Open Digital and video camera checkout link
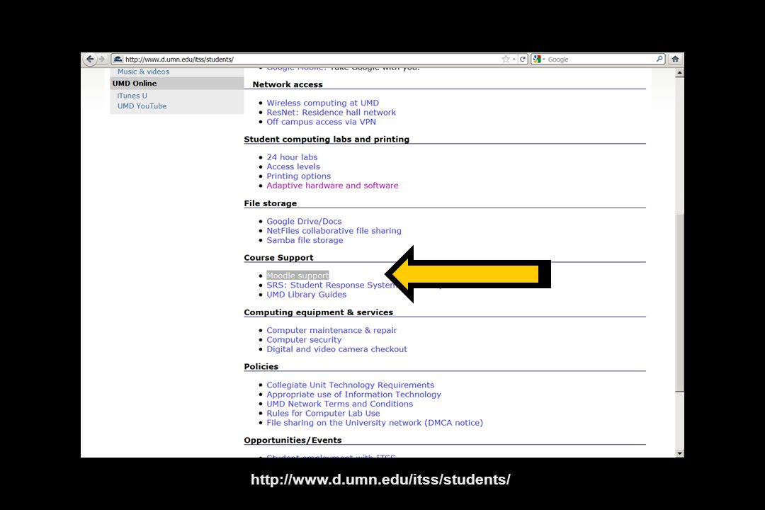765x510 pixels. click(336, 349)
